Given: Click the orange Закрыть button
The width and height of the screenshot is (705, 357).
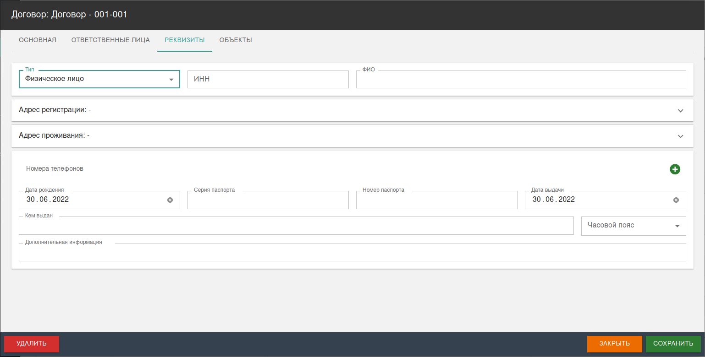Looking at the screenshot, I should click(x=614, y=344).
